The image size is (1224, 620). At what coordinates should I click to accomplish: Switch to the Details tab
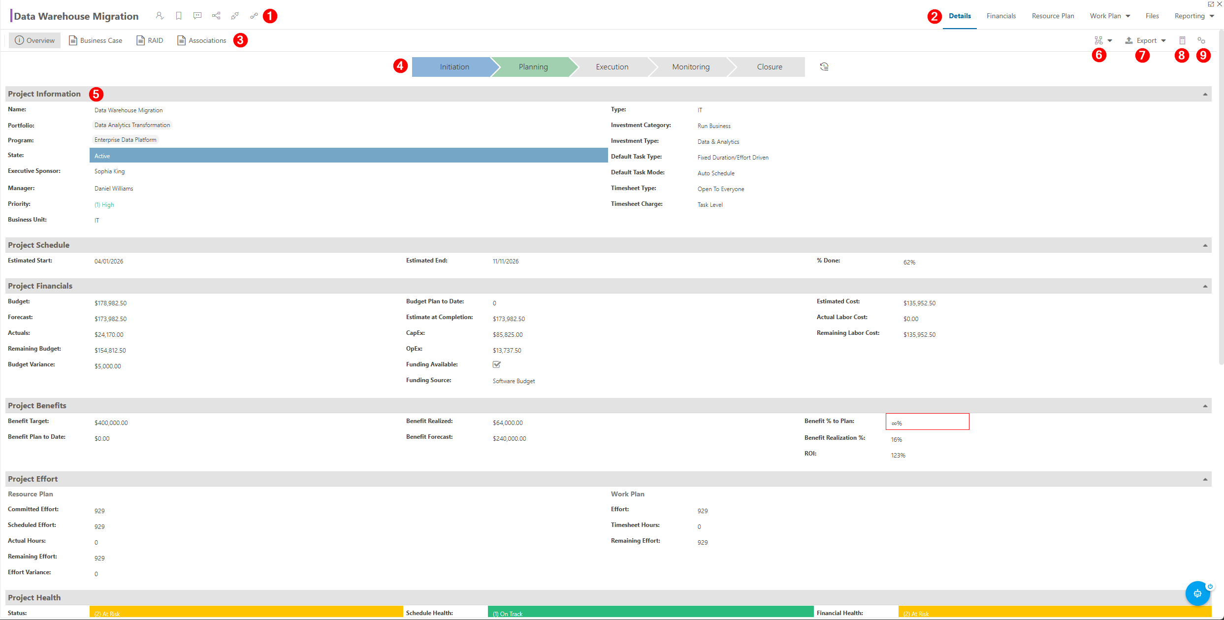[x=960, y=16]
